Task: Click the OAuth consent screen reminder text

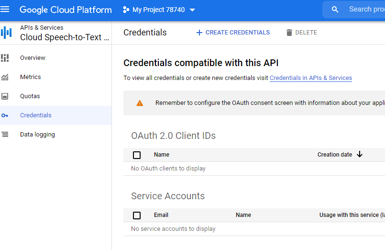Action: [270, 103]
